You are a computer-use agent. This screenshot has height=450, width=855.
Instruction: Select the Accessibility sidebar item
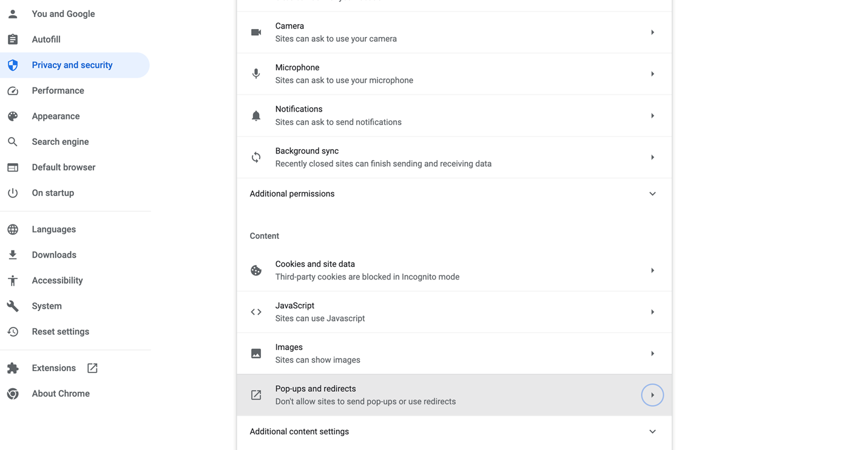coord(57,281)
